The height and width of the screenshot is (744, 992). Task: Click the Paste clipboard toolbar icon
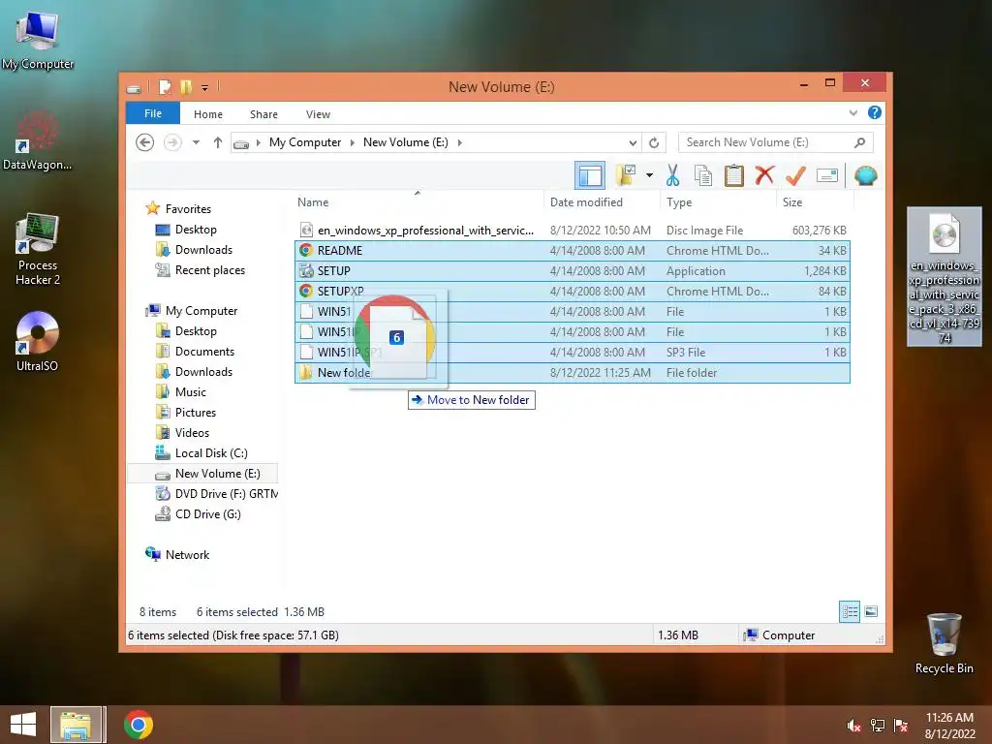point(734,175)
